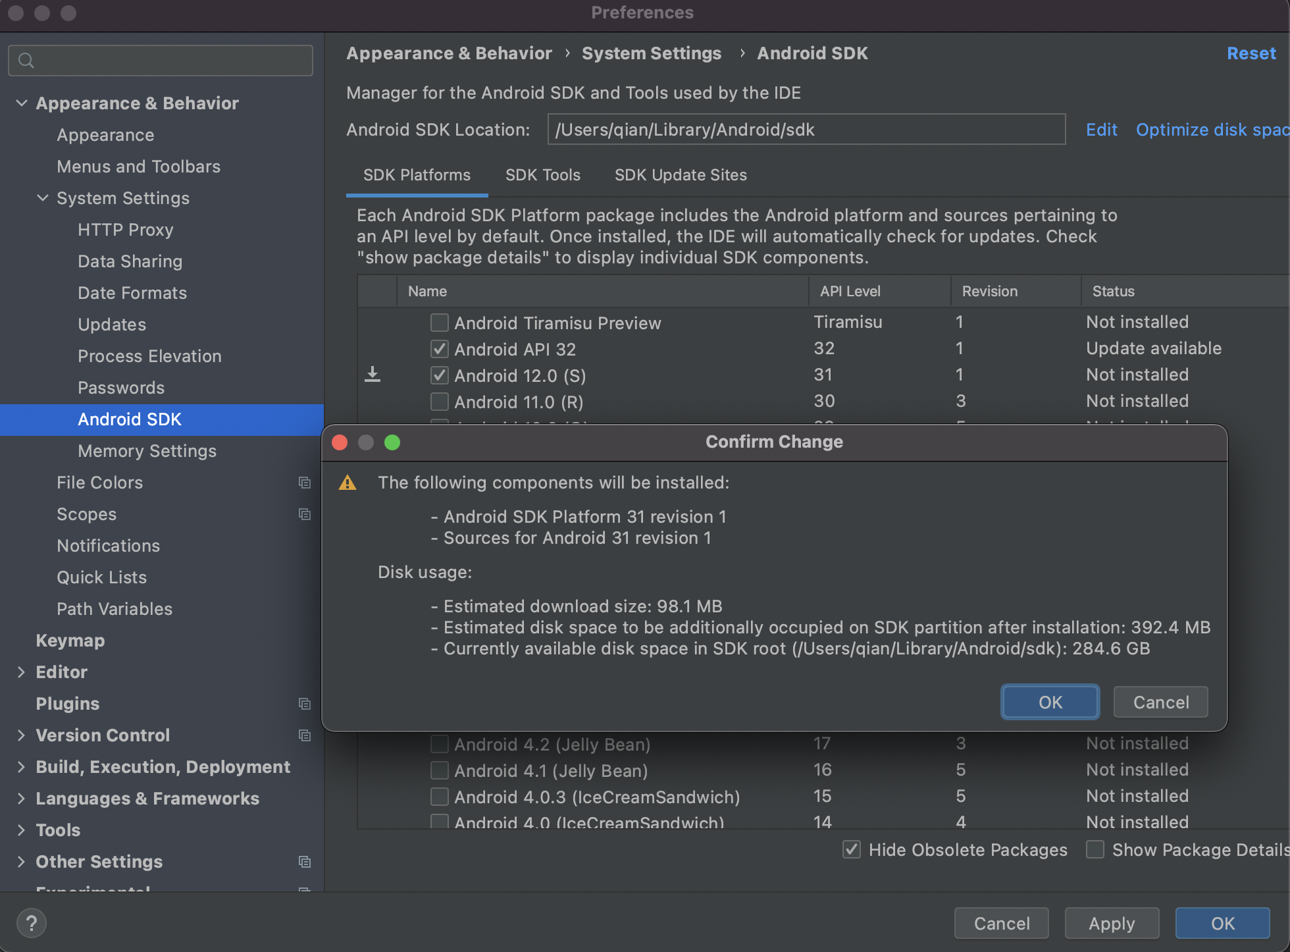This screenshot has width=1290, height=952.
Task: Enable Show Package Details toggle
Action: (1094, 850)
